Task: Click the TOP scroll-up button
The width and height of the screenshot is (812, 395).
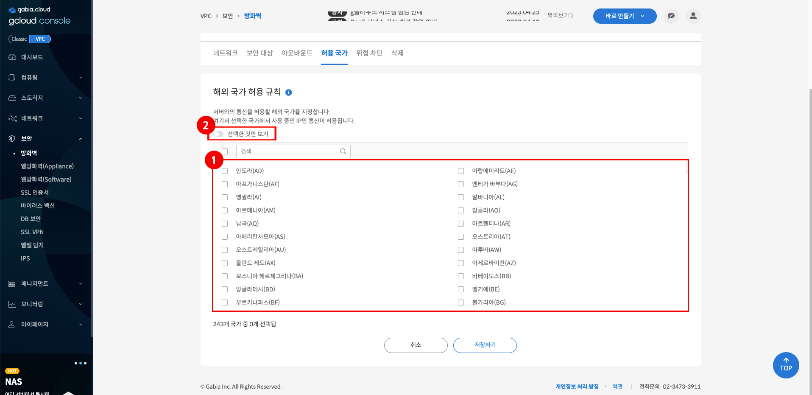Action: (x=786, y=365)
